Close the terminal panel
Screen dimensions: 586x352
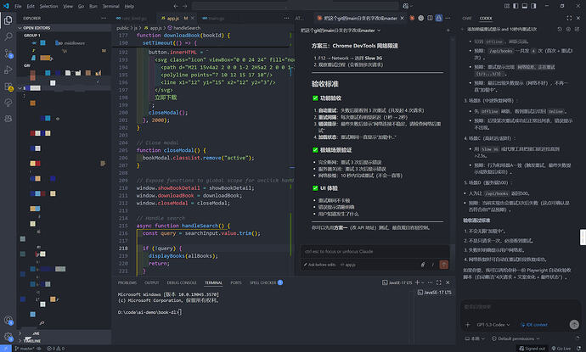coord(448,282)
